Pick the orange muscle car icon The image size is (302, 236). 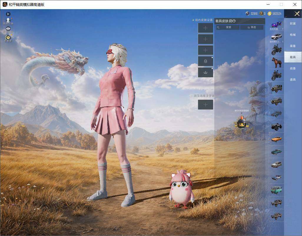(276, 139)
